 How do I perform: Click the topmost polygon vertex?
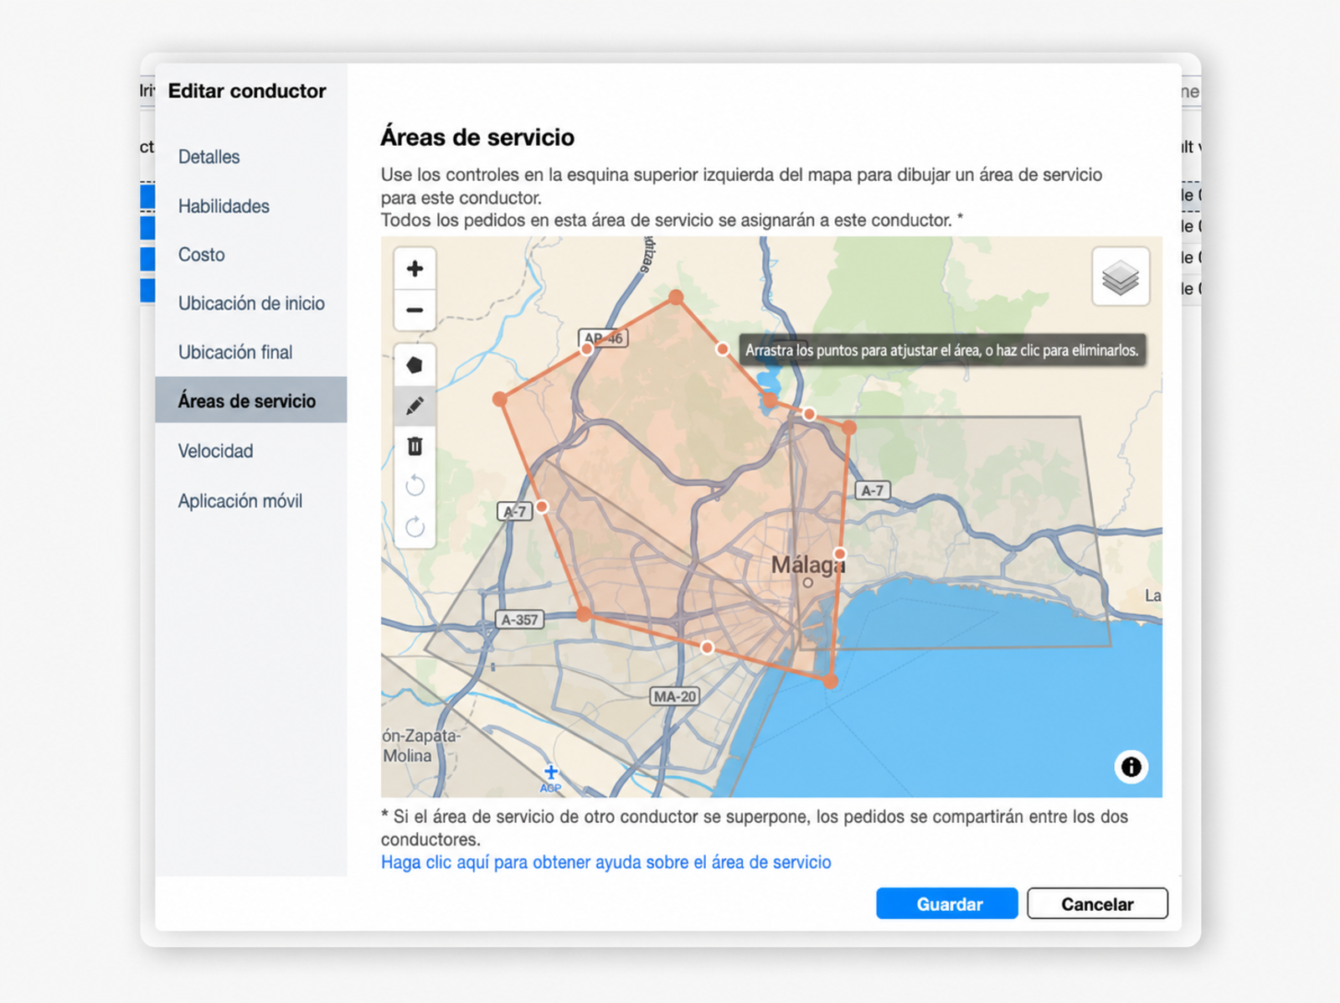676,297
